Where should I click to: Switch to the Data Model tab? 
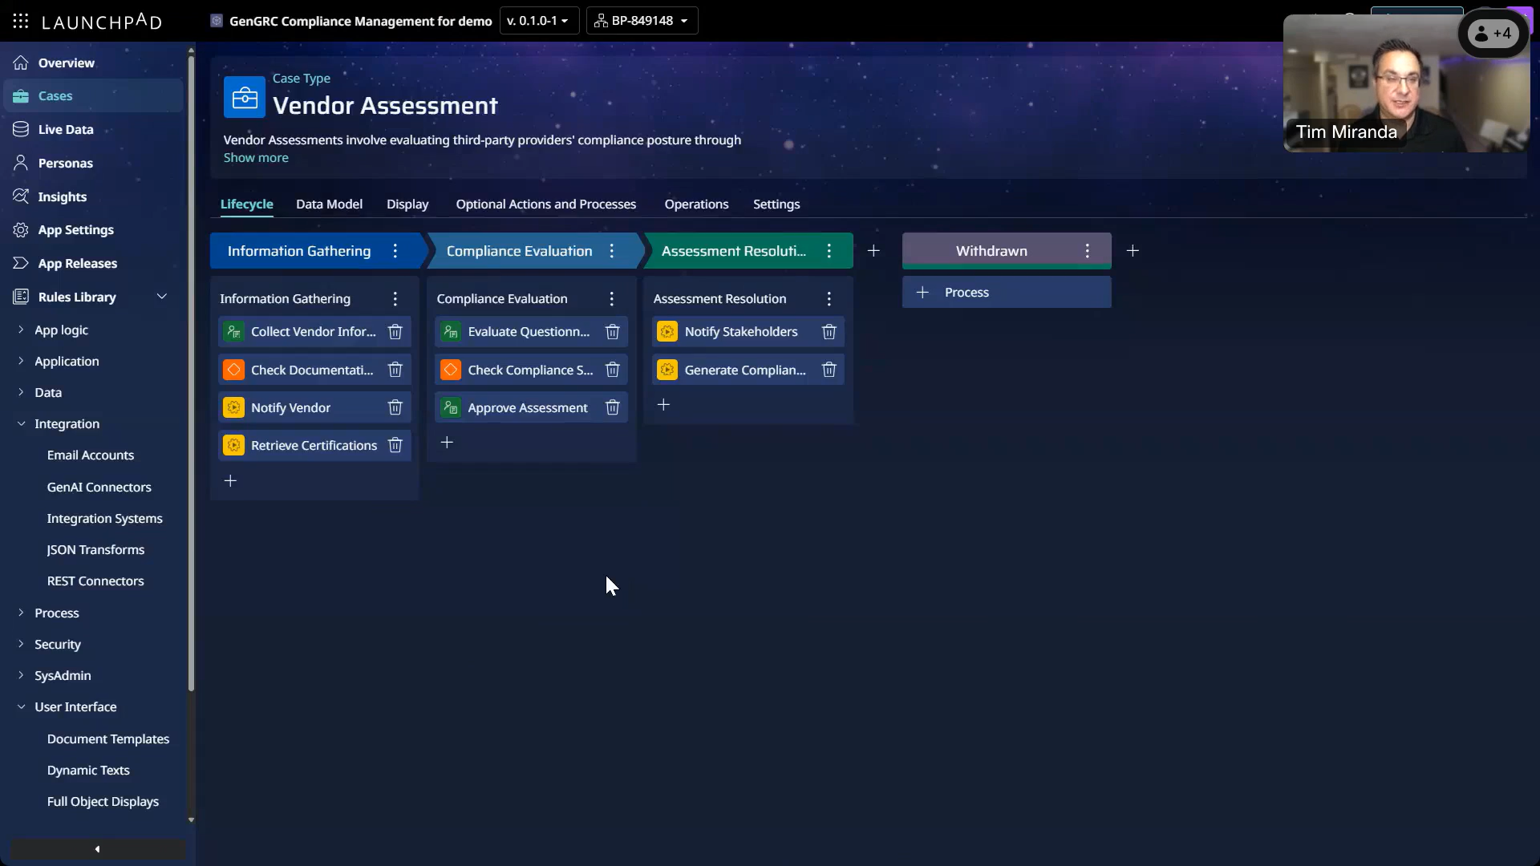[x=329, y=204]
